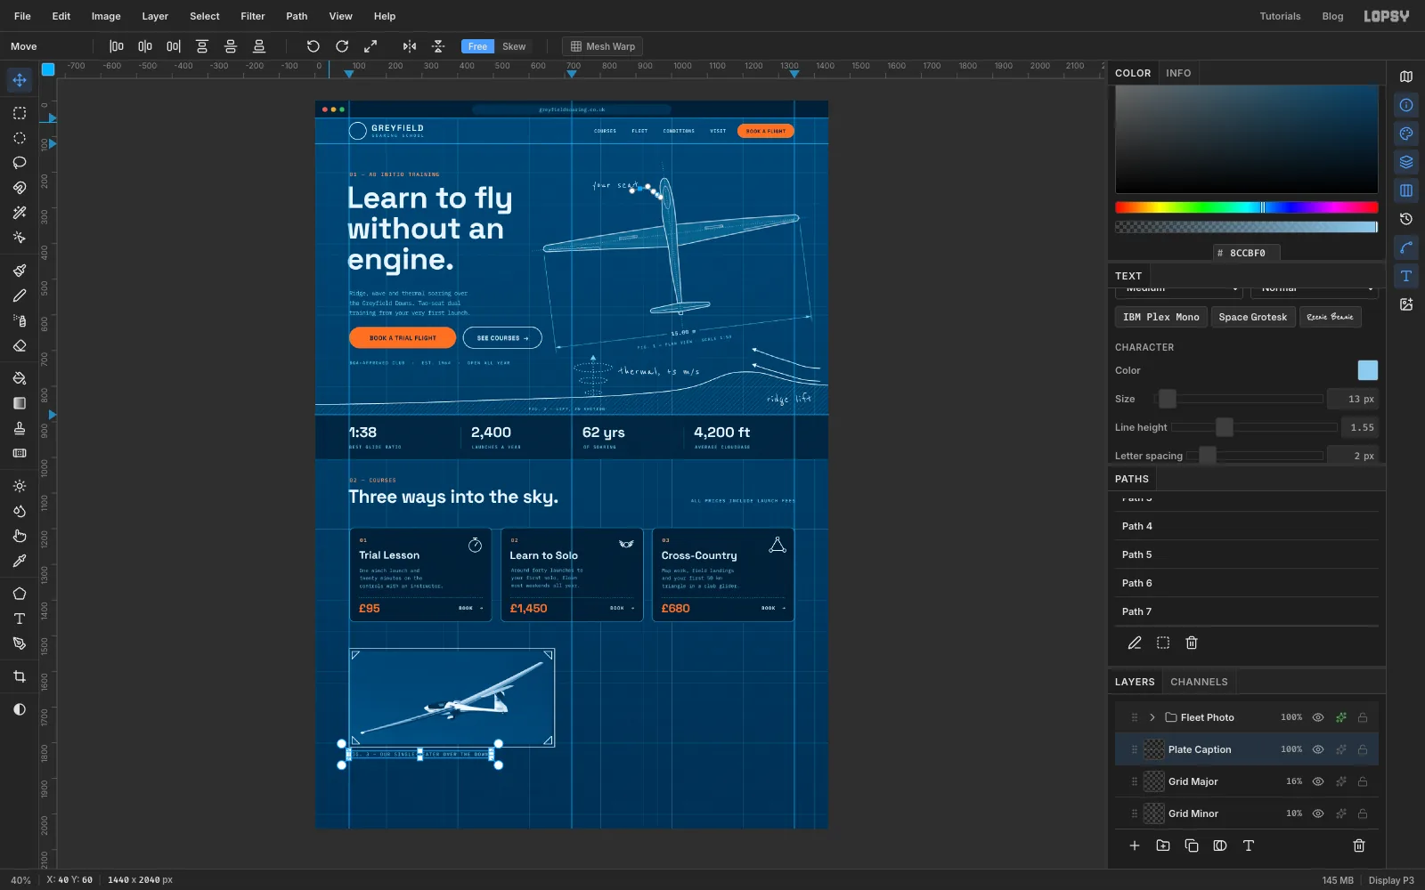
Task: Toggle visibility of Plate Caption layer
Action: click(x=1318, y=749)
